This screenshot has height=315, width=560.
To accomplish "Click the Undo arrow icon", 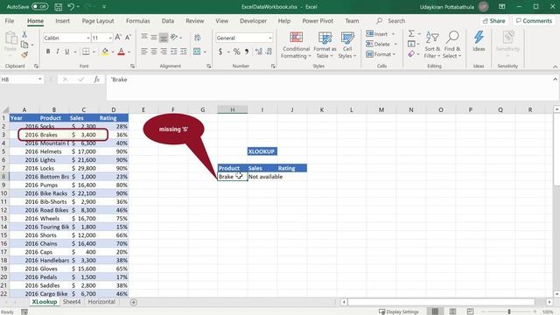I will 71,6.
